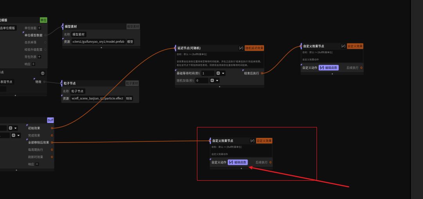
Task: Click 后续执行 port on upper custom effect node
Action: 361,68
